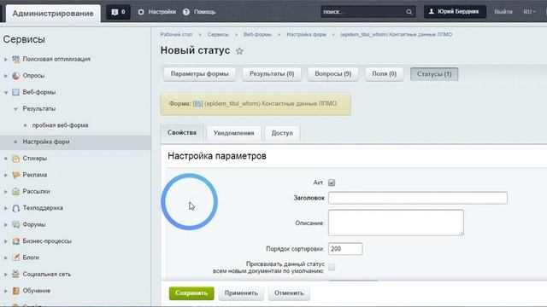Click the Настройки gear icon
The image size is (547, 307).
(x=140, y=12)
